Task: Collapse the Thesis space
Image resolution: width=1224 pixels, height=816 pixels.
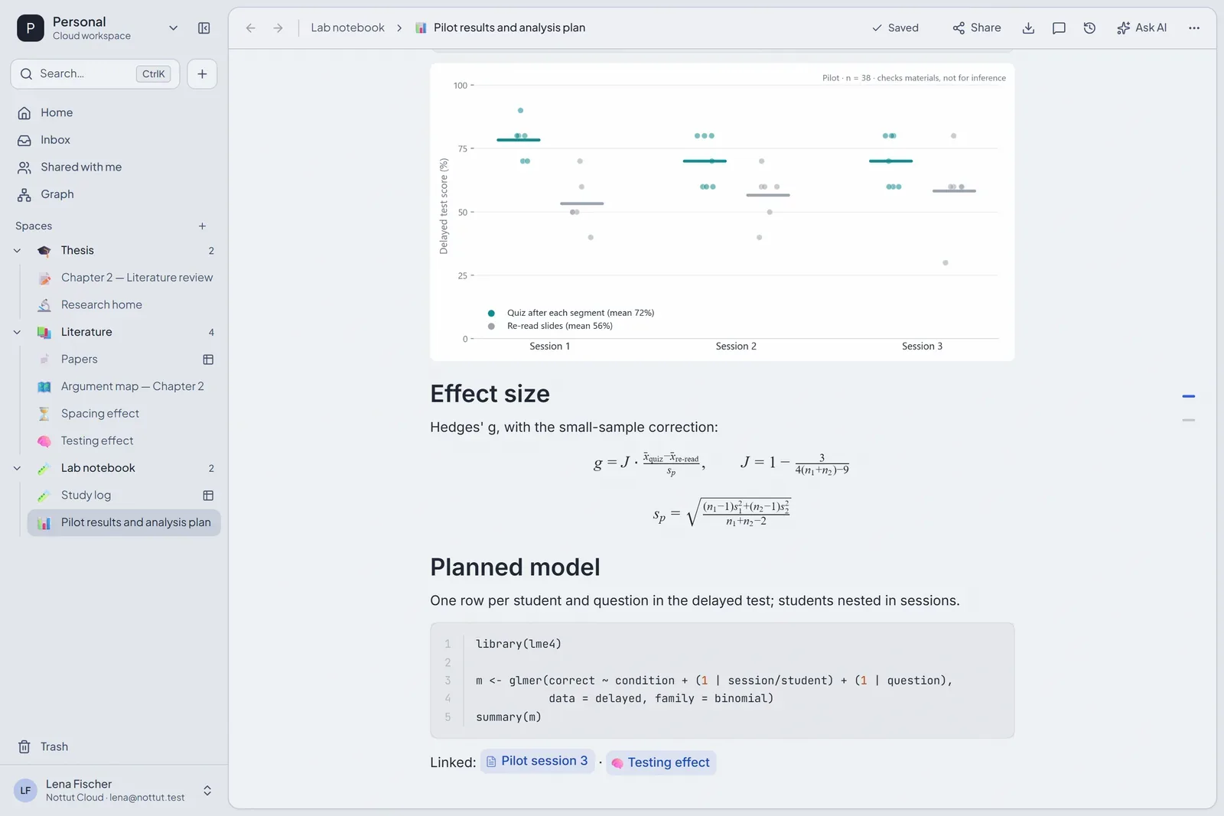Action: click(18, 251)
